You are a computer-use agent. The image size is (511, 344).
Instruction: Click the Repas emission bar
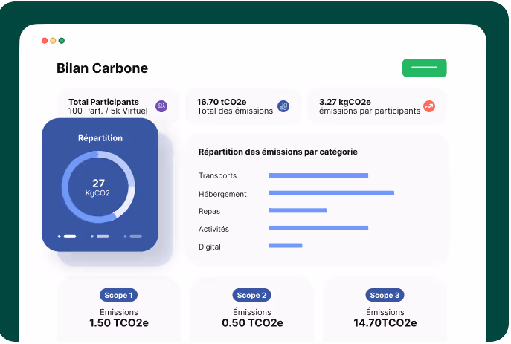pos(298,210)
